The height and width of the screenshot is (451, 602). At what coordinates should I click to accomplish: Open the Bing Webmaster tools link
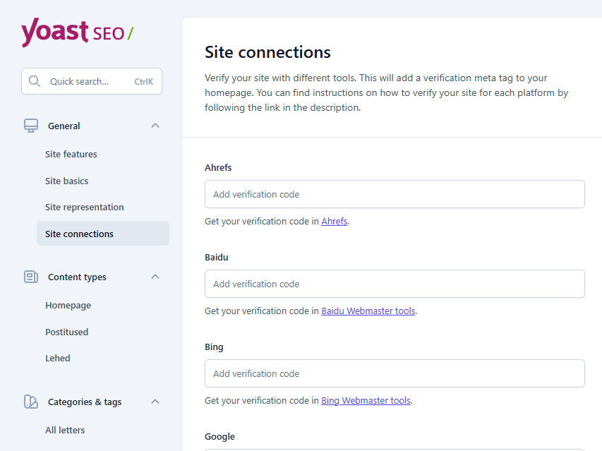point(366,400)
